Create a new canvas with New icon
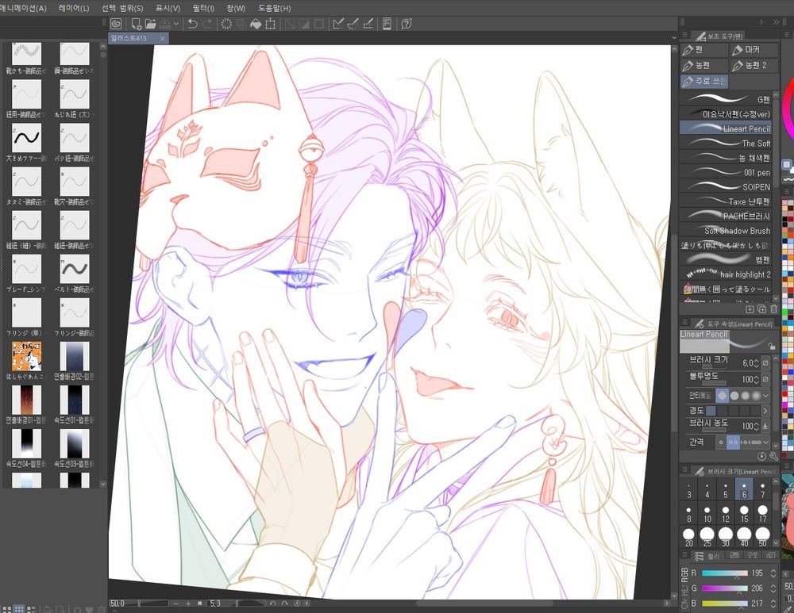 pos(137,24)
